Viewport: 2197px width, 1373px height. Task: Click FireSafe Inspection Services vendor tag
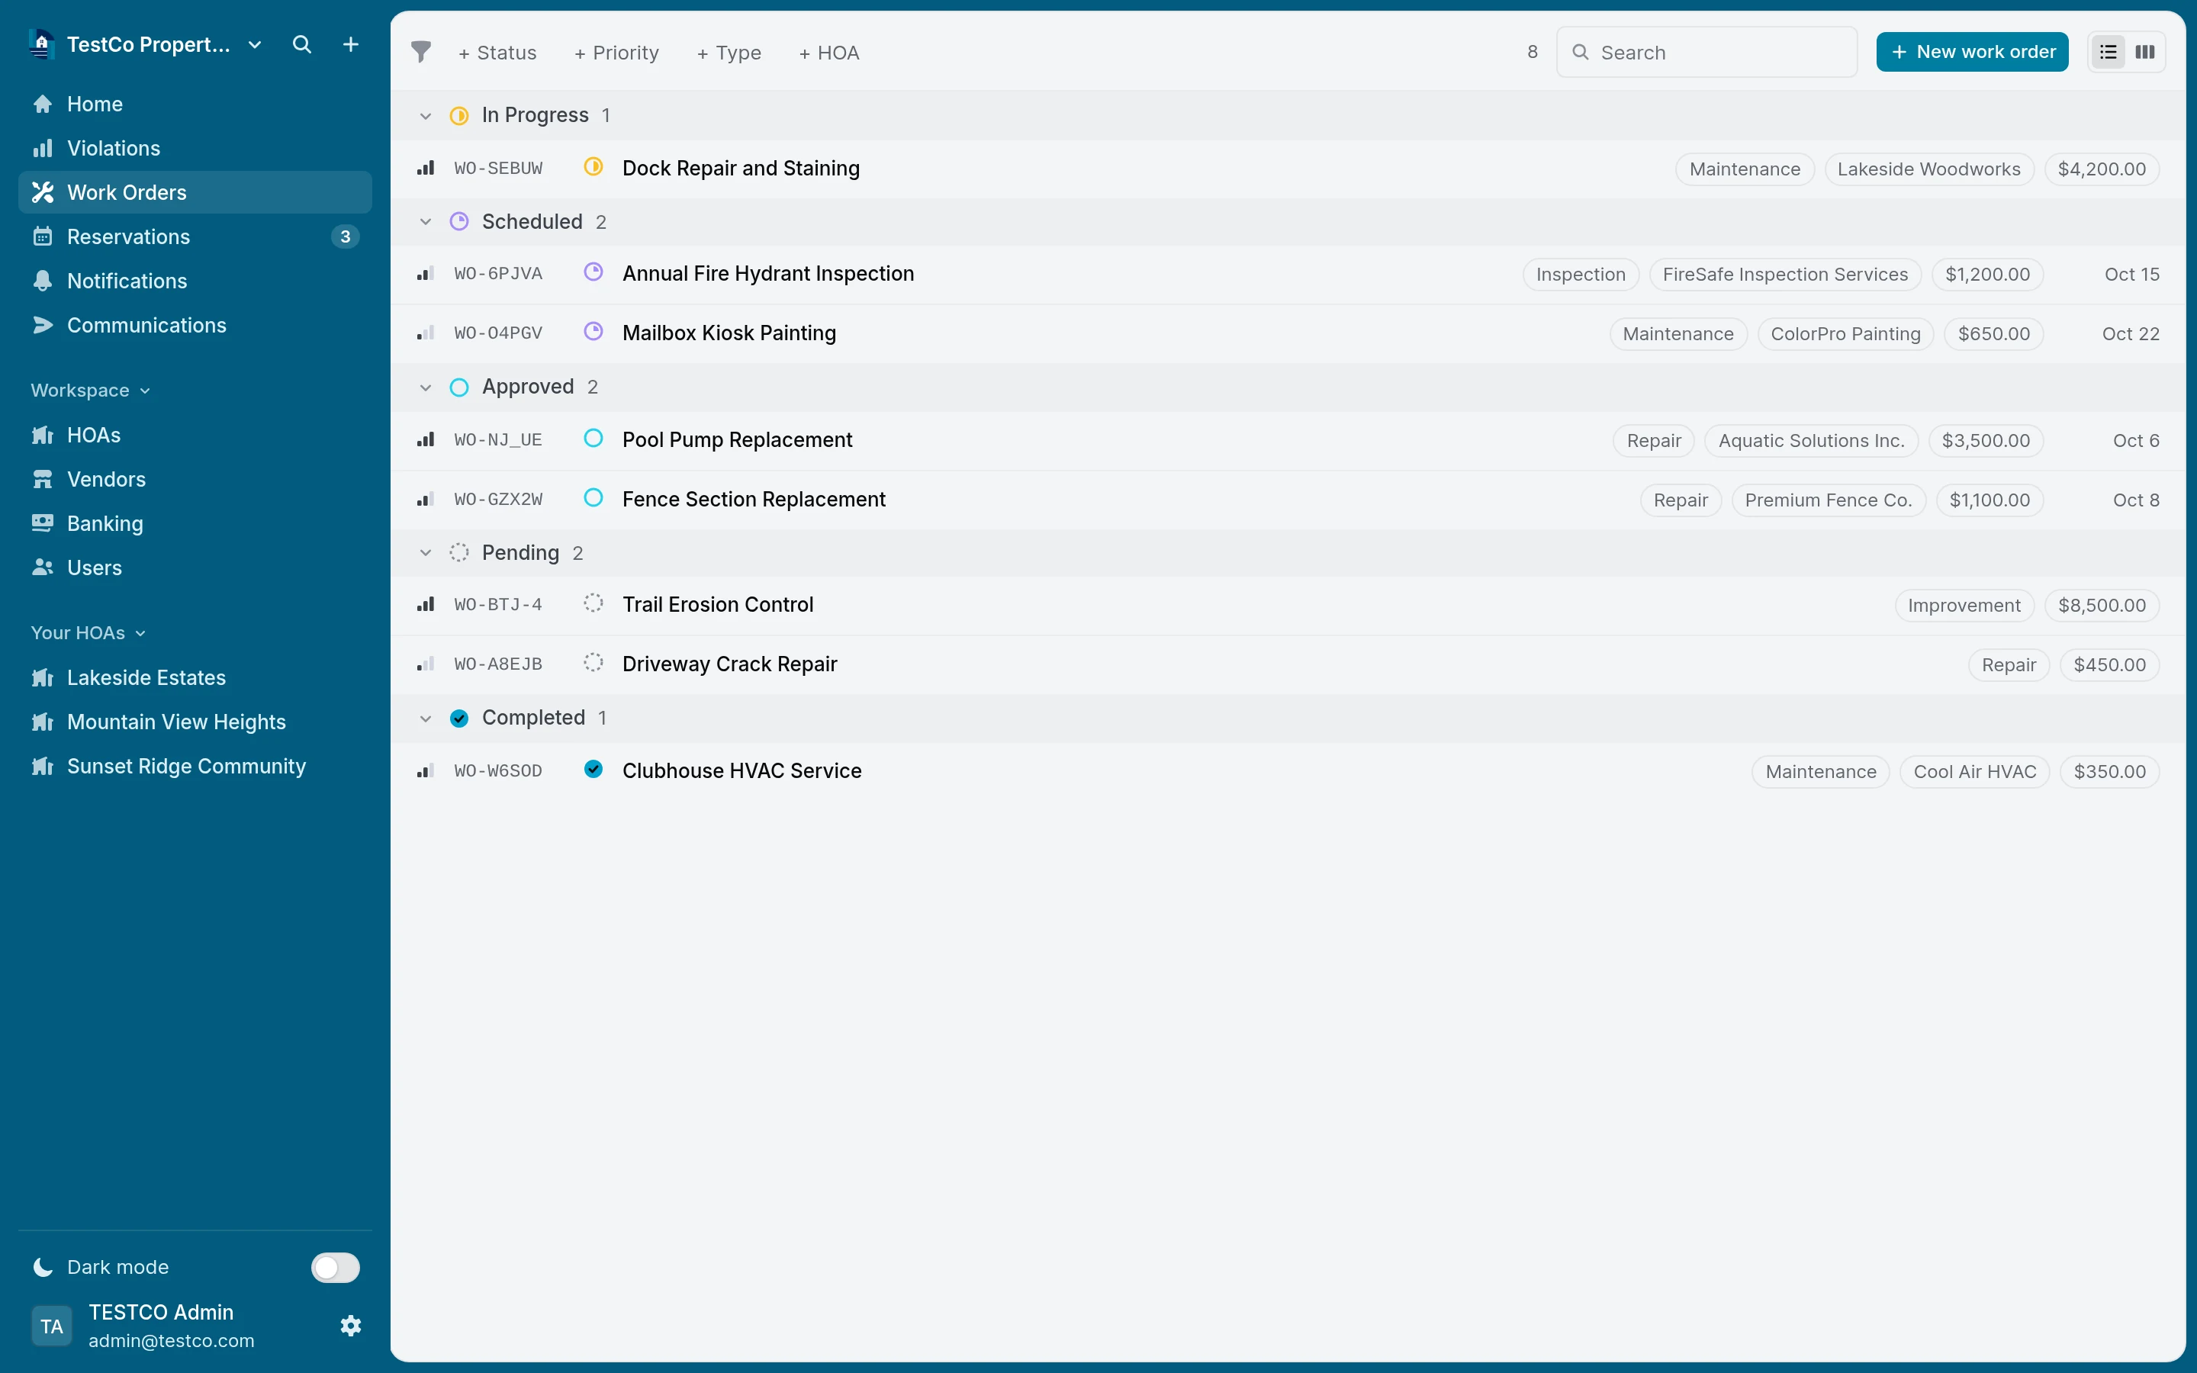(1785, 275)
